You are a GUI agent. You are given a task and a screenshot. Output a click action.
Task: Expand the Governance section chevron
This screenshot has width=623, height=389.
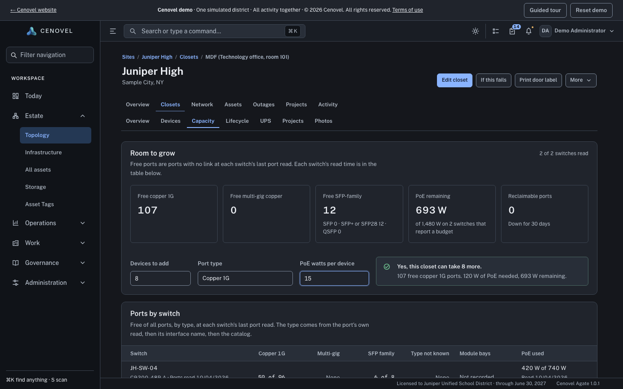pyautogui.click(x=83, y=263)
